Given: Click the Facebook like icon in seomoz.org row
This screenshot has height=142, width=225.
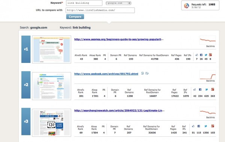Looking at the screenshot, I should [197, 55].
